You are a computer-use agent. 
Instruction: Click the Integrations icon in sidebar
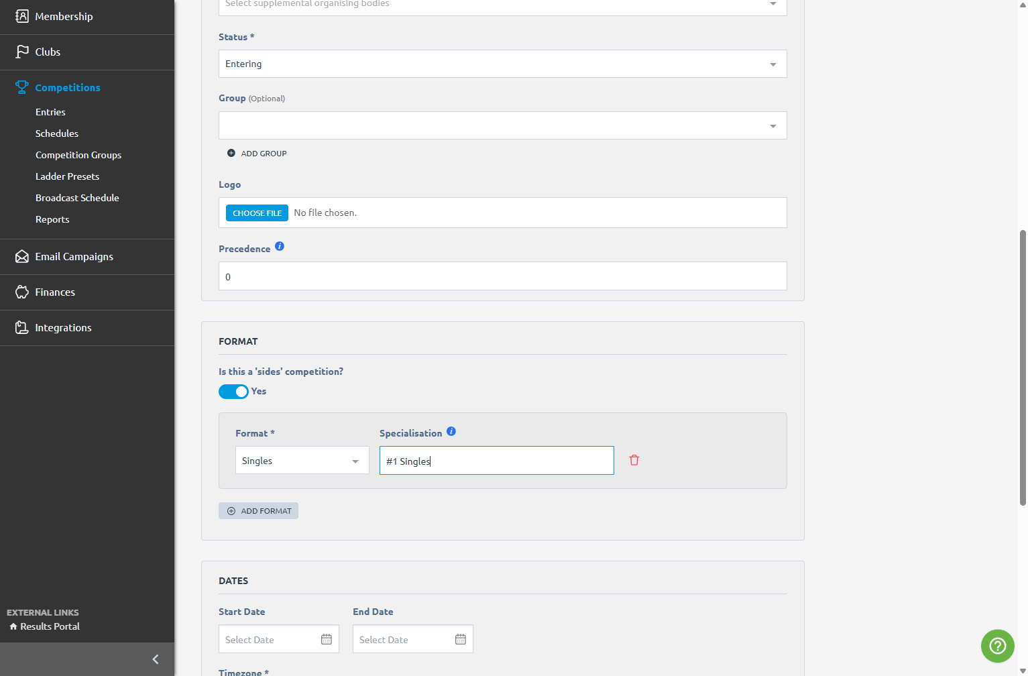pos(22,327)
